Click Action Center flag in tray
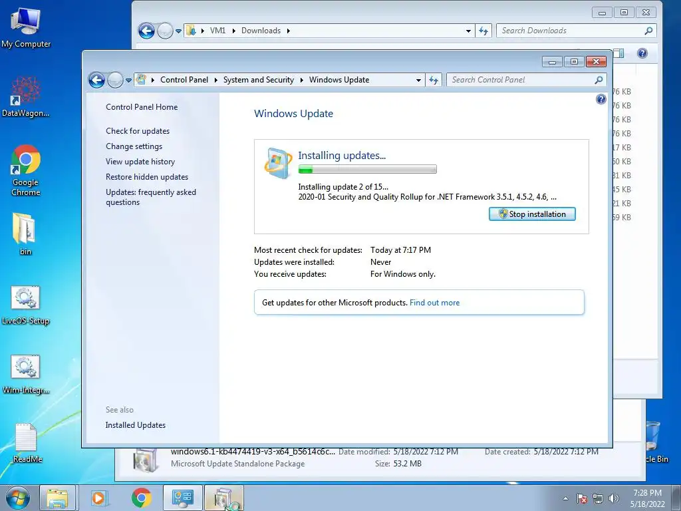Screen dimensions: 681x511 [x=582, y=498]
